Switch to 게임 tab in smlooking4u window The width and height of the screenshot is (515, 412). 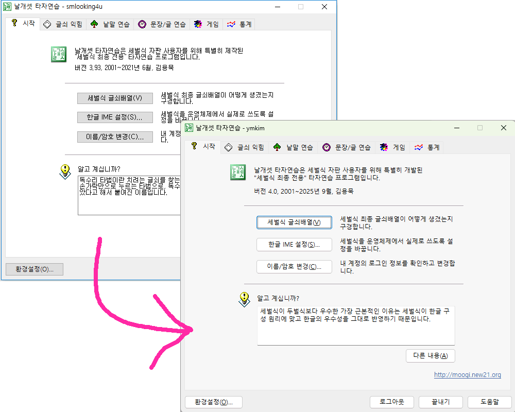[207, 24]
